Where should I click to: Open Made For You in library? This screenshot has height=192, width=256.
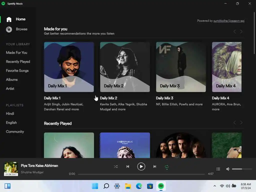(x=16, y=52)
